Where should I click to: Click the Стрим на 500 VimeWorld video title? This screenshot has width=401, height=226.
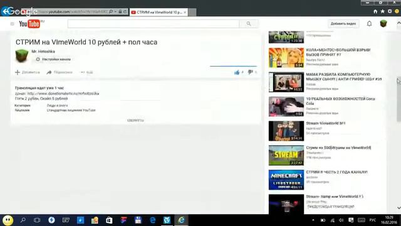click(338, 148)
